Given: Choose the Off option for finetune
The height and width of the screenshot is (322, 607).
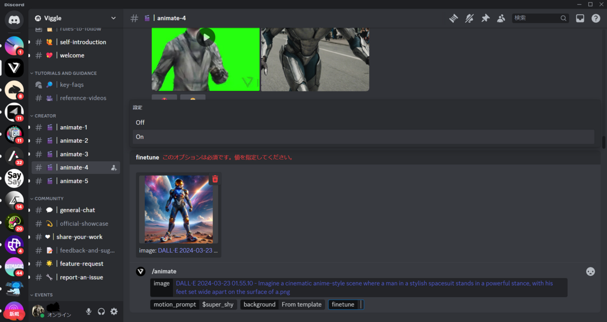Looking at the screenshot, I should [x=363, y=123].
